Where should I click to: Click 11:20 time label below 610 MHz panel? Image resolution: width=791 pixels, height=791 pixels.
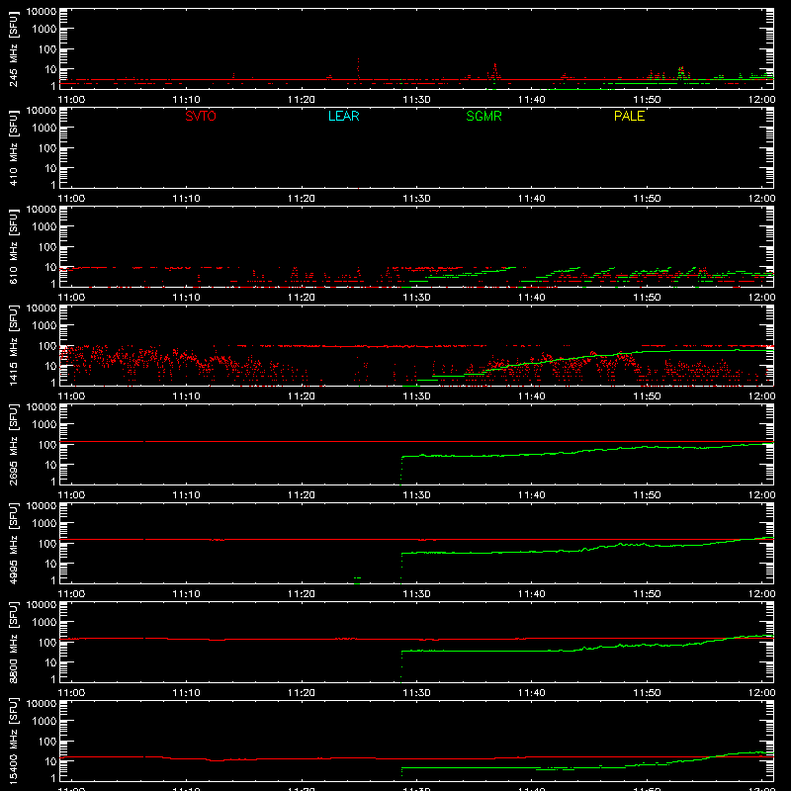(302, 298)
